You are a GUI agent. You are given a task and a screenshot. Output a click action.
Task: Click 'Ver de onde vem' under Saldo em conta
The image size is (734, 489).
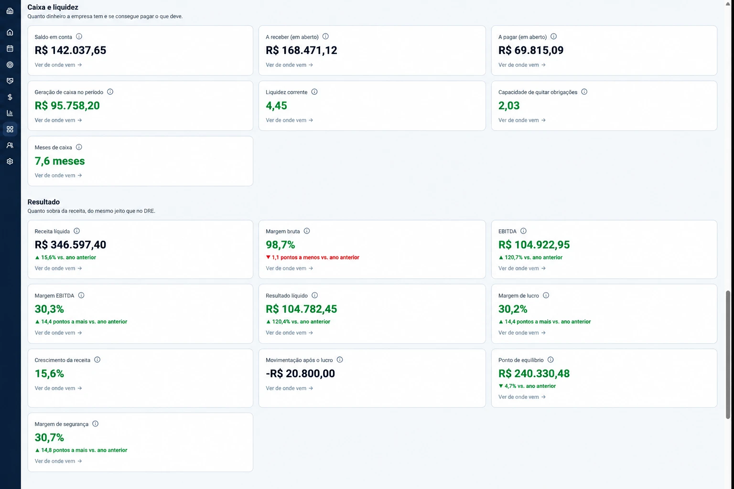[58, 65]
